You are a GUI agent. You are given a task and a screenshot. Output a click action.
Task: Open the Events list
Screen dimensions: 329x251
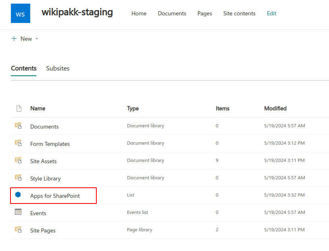(38, 213)
